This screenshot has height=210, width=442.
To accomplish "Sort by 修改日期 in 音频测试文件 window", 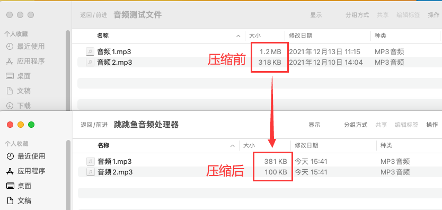I will (300, 36).
